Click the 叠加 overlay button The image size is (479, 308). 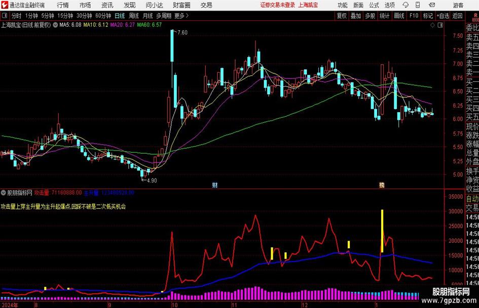point(356,16)
